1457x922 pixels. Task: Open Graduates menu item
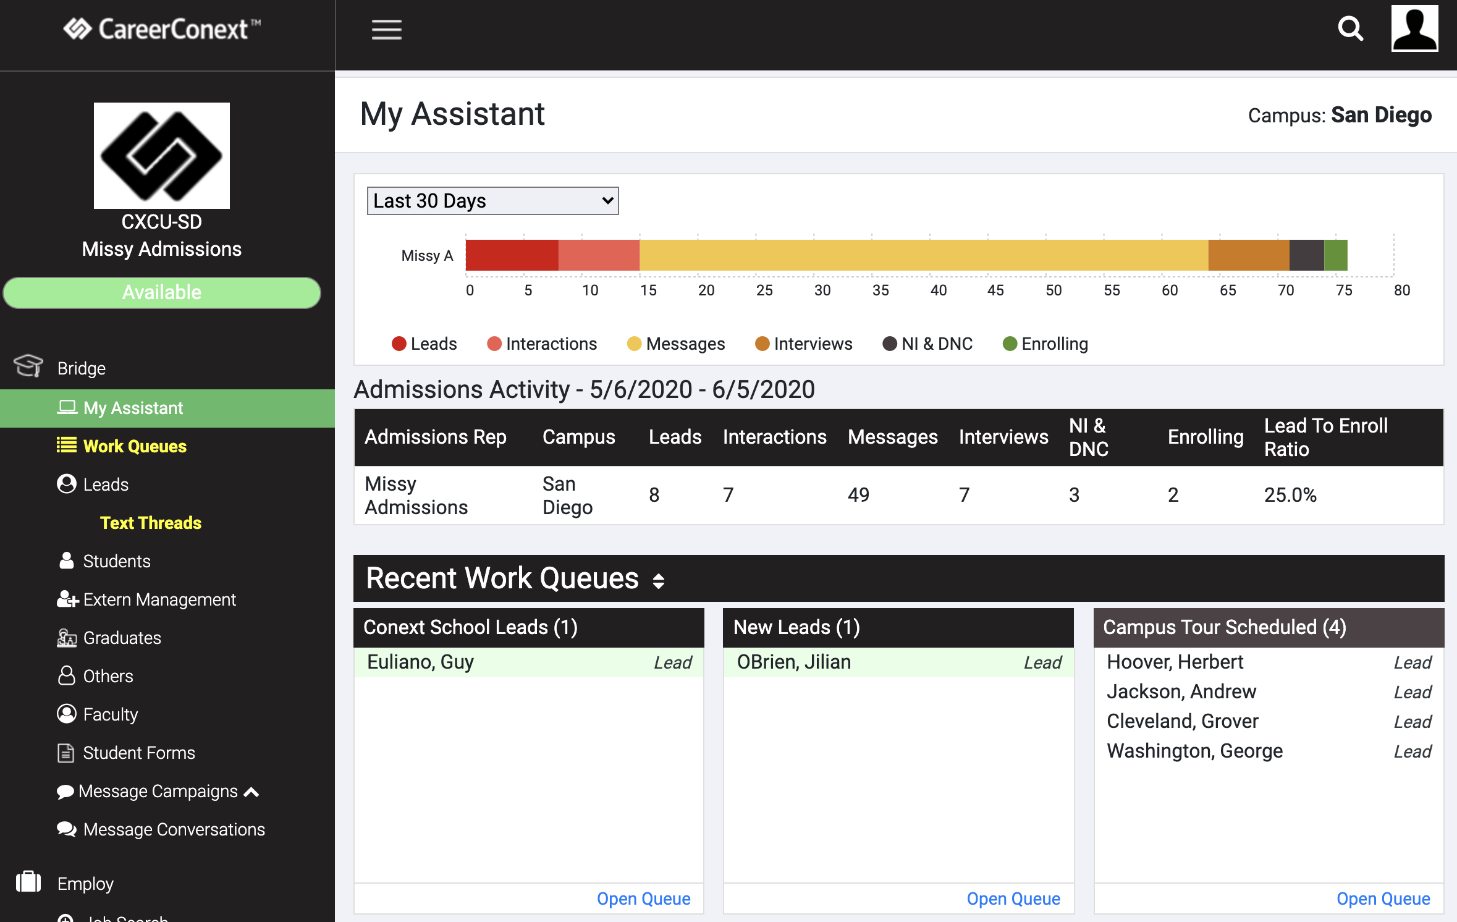(x=122, y=638)
